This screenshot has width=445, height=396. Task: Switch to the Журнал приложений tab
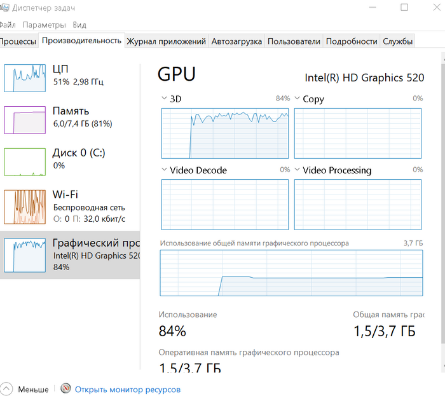(x=167, y=41)
